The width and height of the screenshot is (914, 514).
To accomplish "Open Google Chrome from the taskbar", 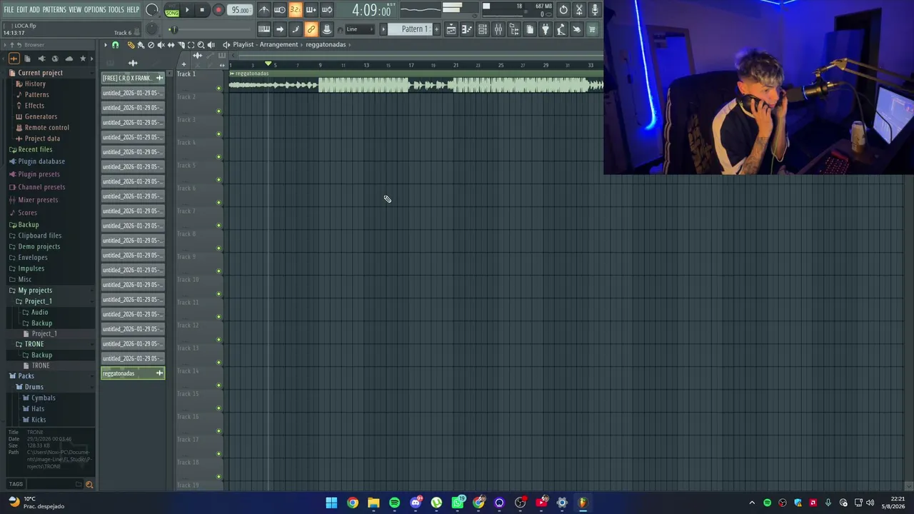I will 353,503.
